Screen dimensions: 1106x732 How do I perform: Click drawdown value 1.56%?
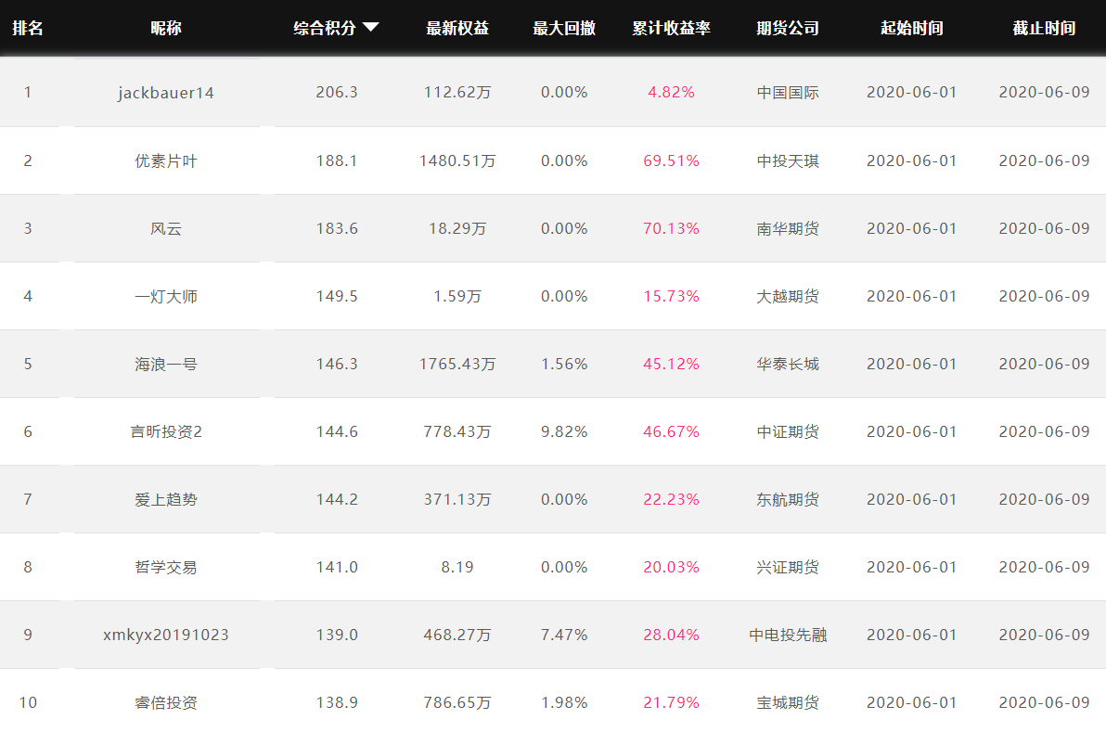tap(563, 364)
